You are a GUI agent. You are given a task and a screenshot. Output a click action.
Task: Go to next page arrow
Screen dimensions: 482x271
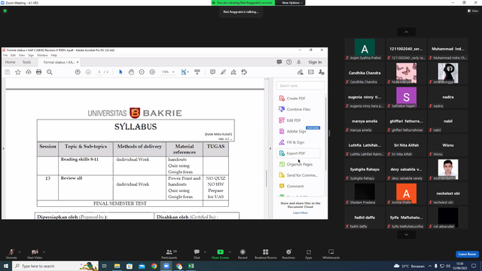pyautogui.click(x=88, y=72)
